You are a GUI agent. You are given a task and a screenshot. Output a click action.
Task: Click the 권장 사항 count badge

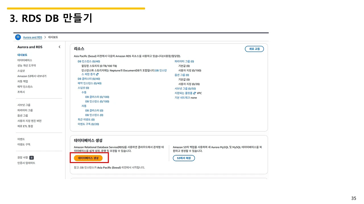(31, 157)
